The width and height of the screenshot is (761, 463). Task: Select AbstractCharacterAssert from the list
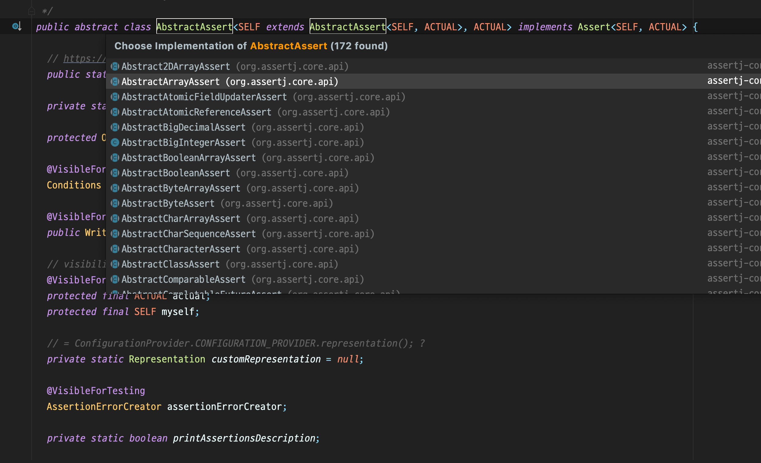coord(181,249)
